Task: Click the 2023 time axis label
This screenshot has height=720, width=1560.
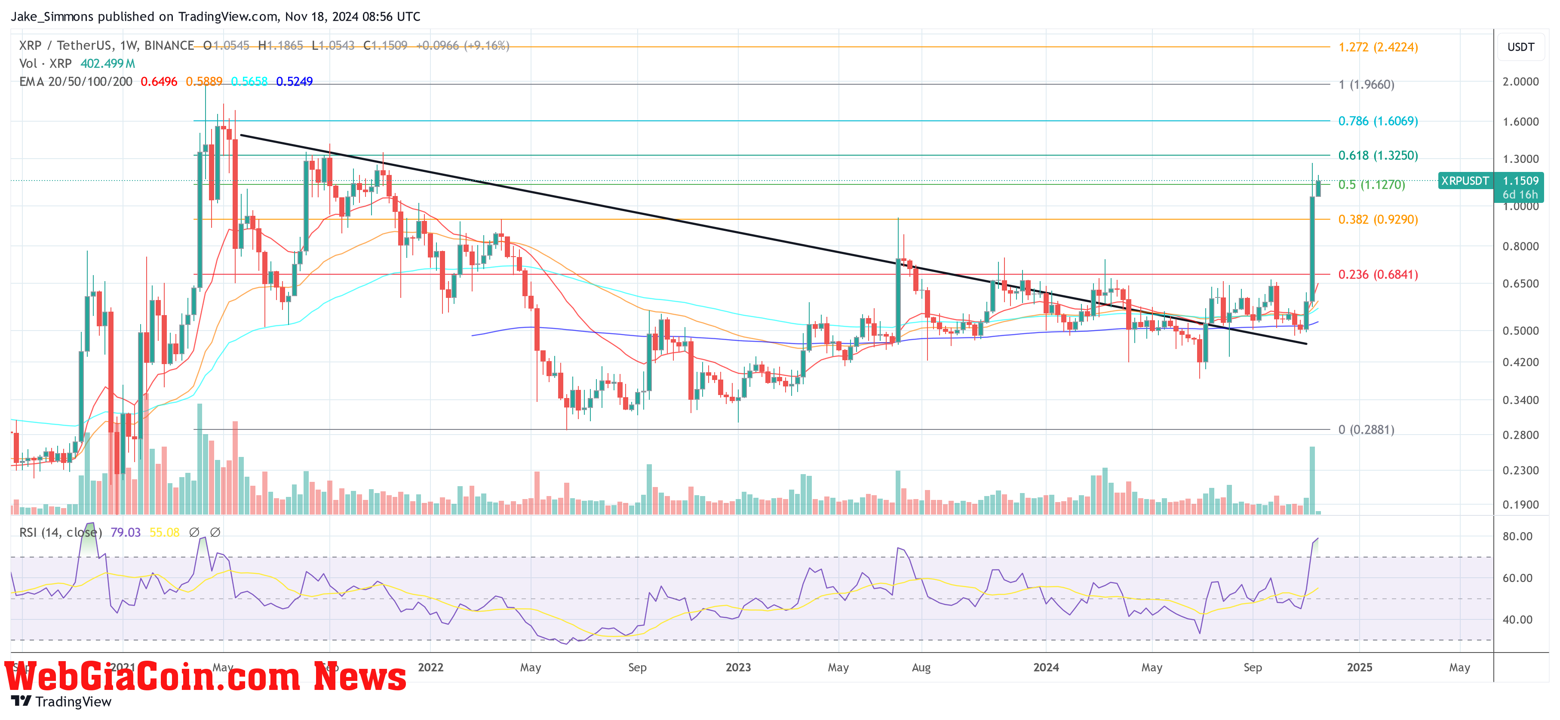Action: 738,667
